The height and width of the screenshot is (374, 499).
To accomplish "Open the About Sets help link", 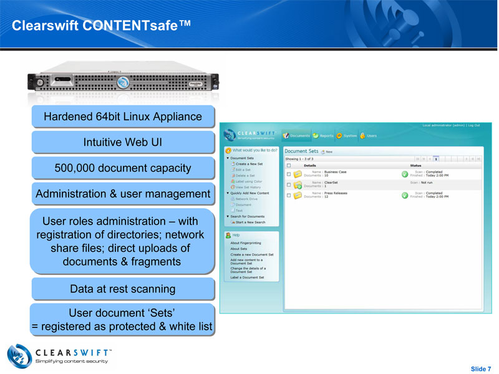I will tap(239, 249).
